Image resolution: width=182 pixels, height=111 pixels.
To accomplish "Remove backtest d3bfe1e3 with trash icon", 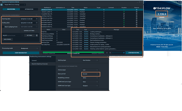I will coord(137,18).
